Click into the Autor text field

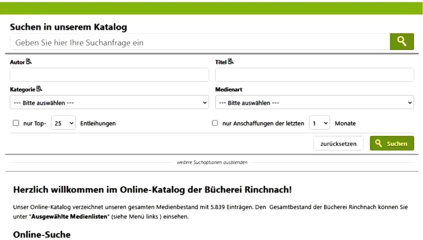click(x=109, y=75)
